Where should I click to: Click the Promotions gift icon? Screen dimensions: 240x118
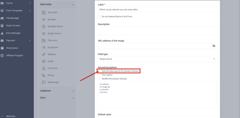click(2, 48)
